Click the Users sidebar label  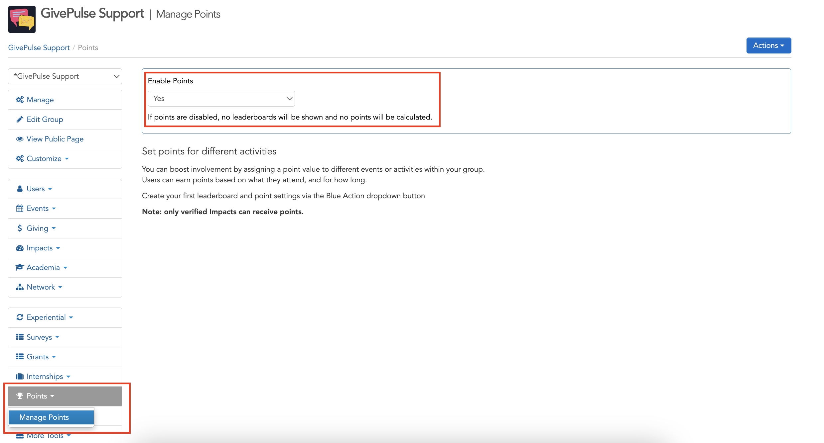[36, 189]
